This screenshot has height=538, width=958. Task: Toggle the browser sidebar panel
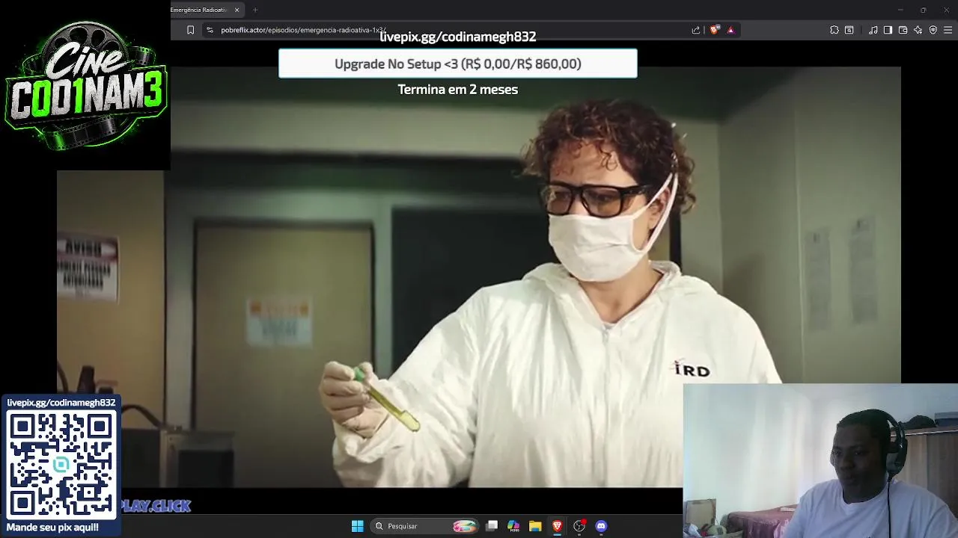click(888, 30)
